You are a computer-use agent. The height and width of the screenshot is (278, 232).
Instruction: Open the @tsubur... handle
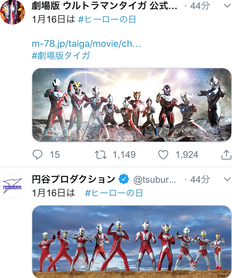tap(155, 180)
